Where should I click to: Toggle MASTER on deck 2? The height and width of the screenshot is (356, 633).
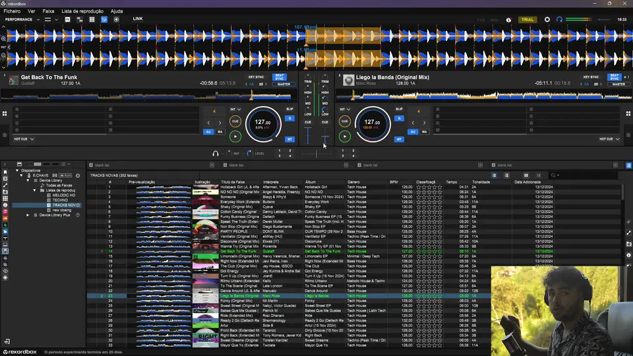pos(618,84)
